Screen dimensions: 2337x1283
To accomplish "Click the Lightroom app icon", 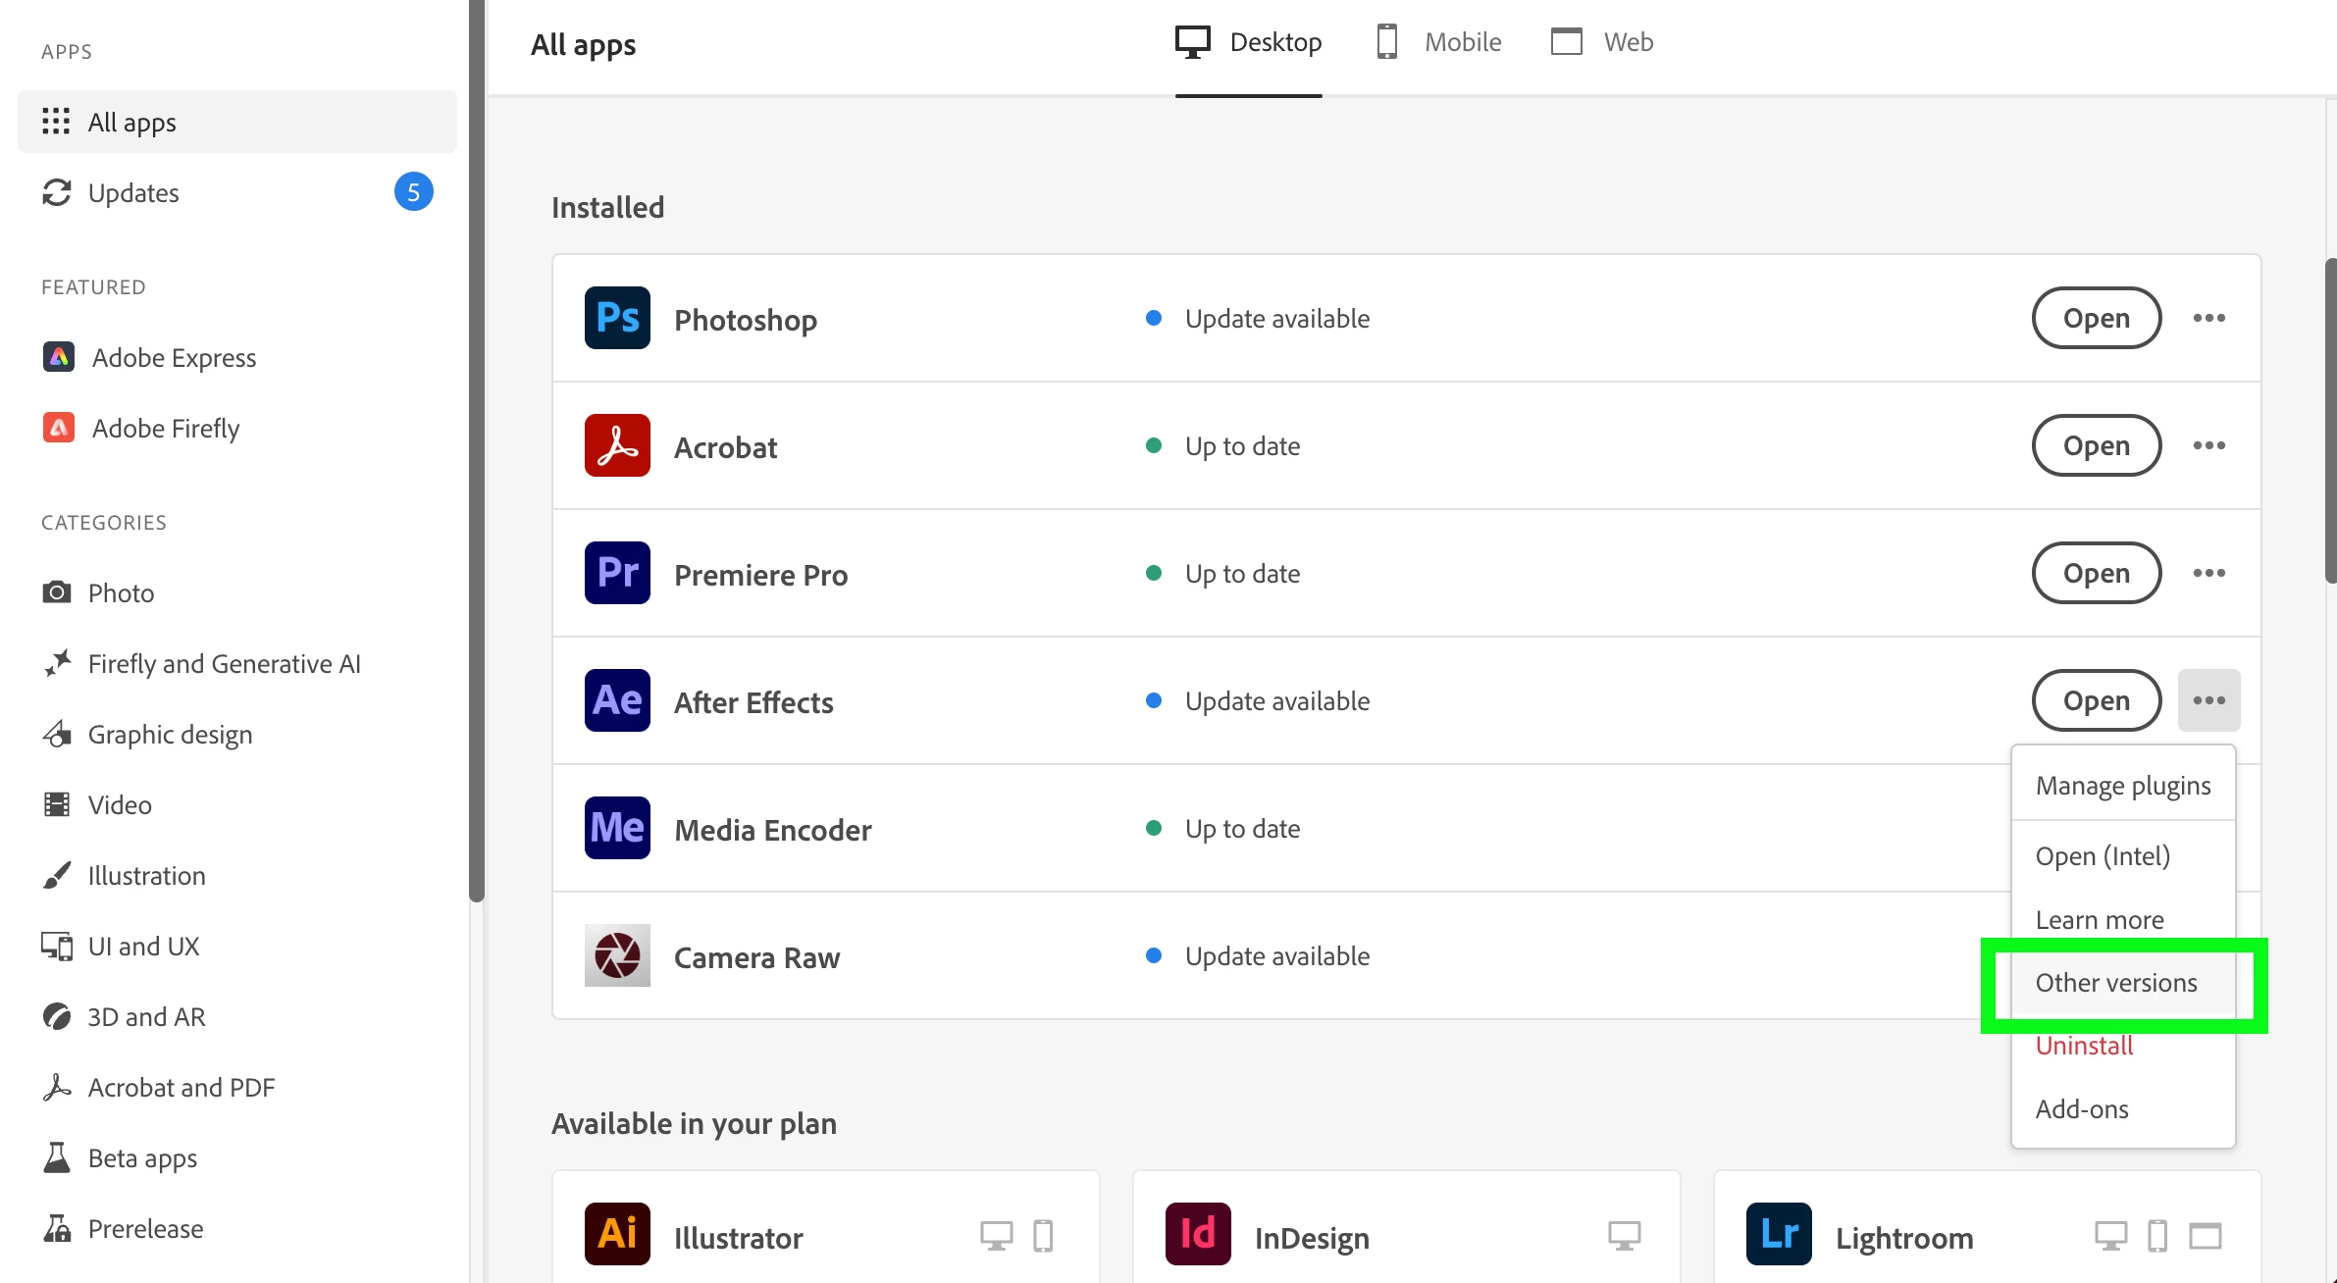I will [1779, 1234].
